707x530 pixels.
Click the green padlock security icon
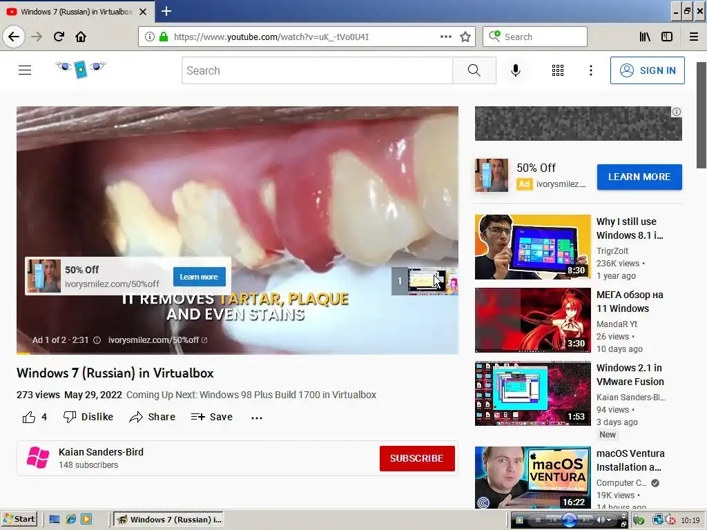coord(164,37)
